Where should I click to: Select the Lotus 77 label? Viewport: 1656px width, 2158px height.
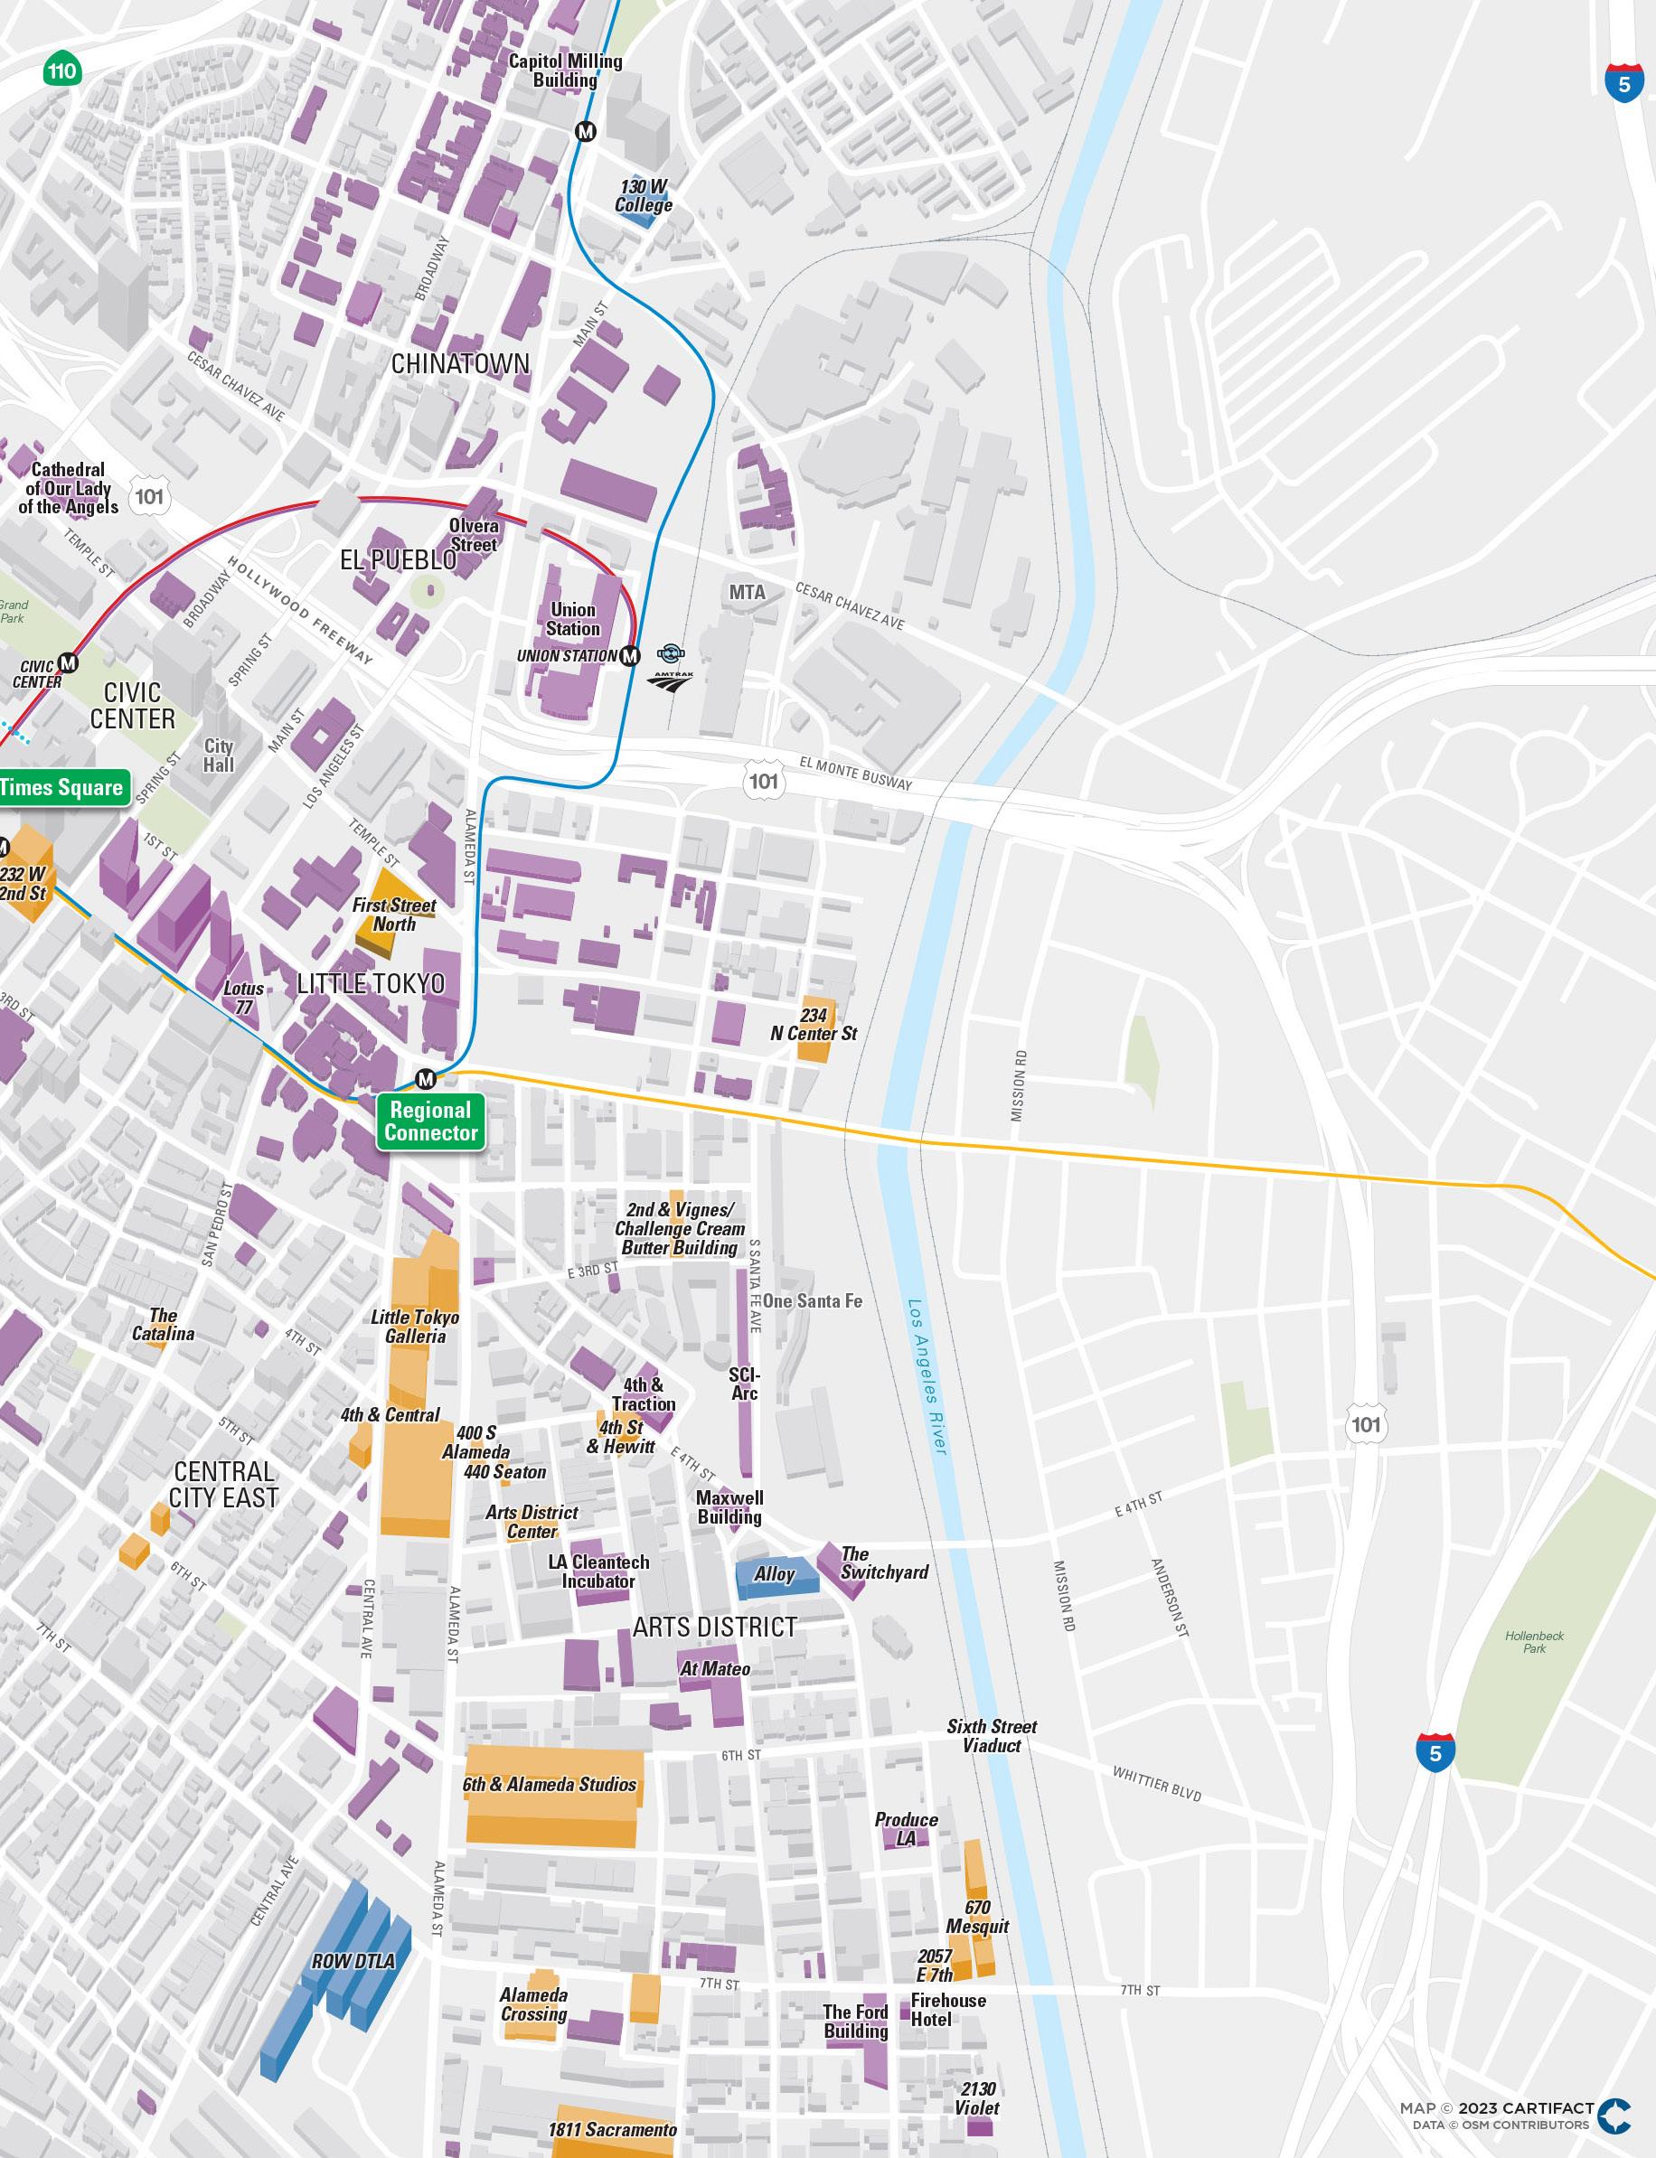243,997
